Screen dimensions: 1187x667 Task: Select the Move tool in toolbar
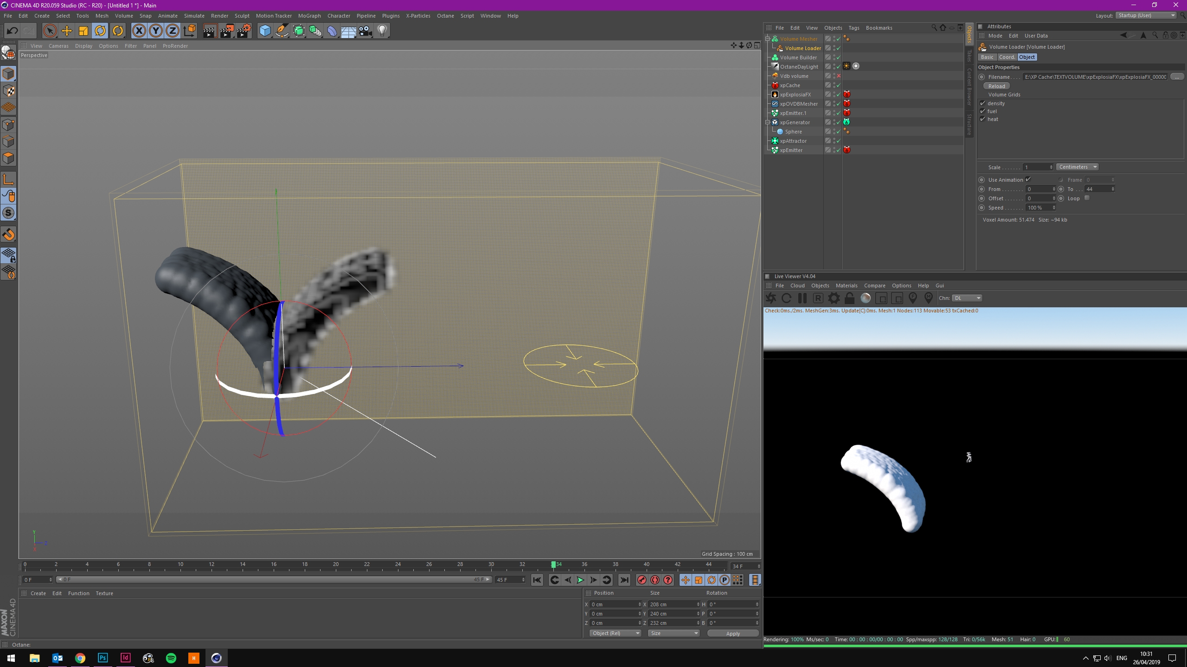[67, 31]
